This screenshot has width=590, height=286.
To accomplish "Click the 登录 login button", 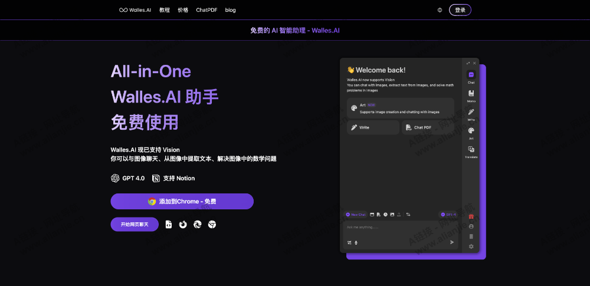I will (460, 10).
